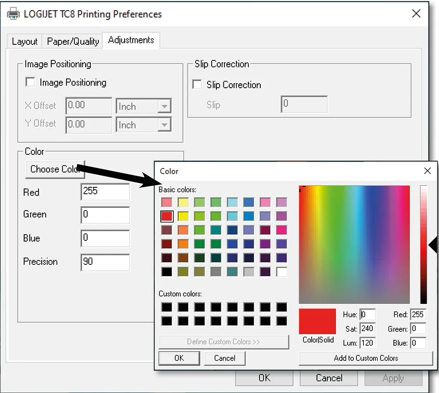Switch to the Layout tab
The width and height of the screenshot is (439, 393).
pos(24,41)
